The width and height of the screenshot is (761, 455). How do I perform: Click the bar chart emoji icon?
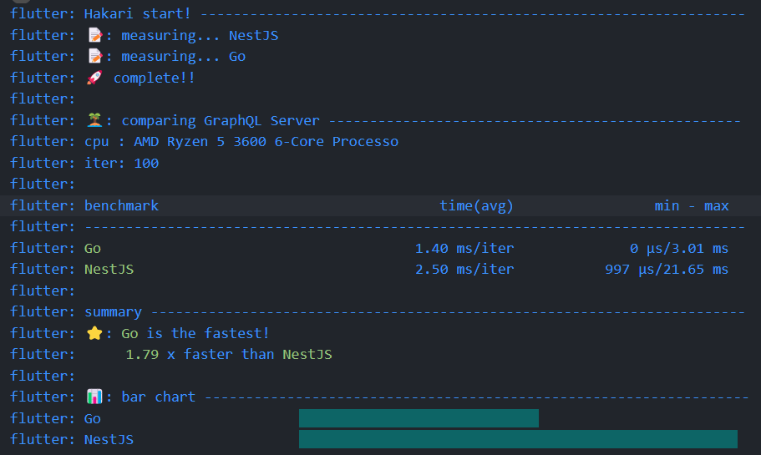click(94, 397)
